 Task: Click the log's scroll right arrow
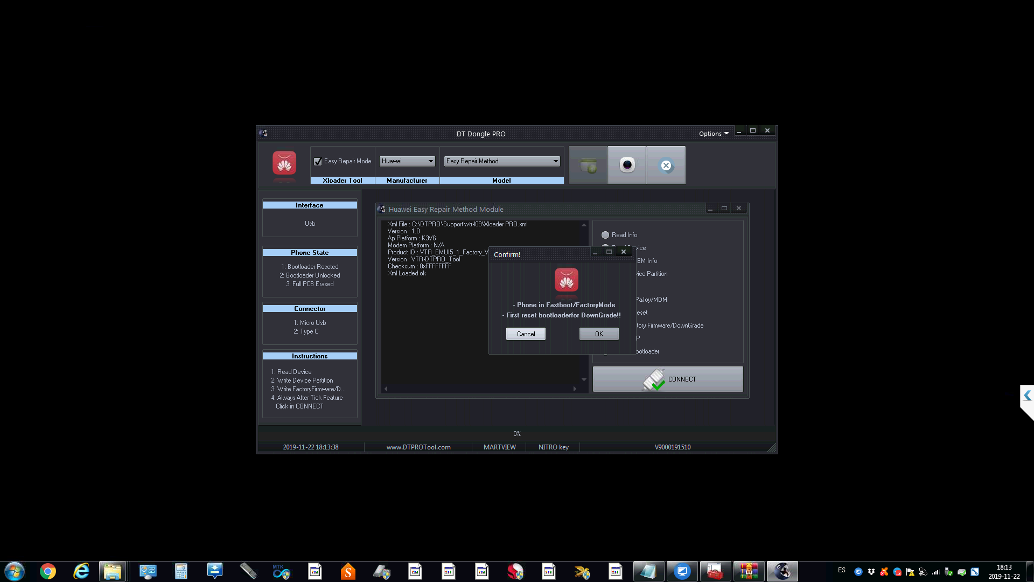point(575,389)
